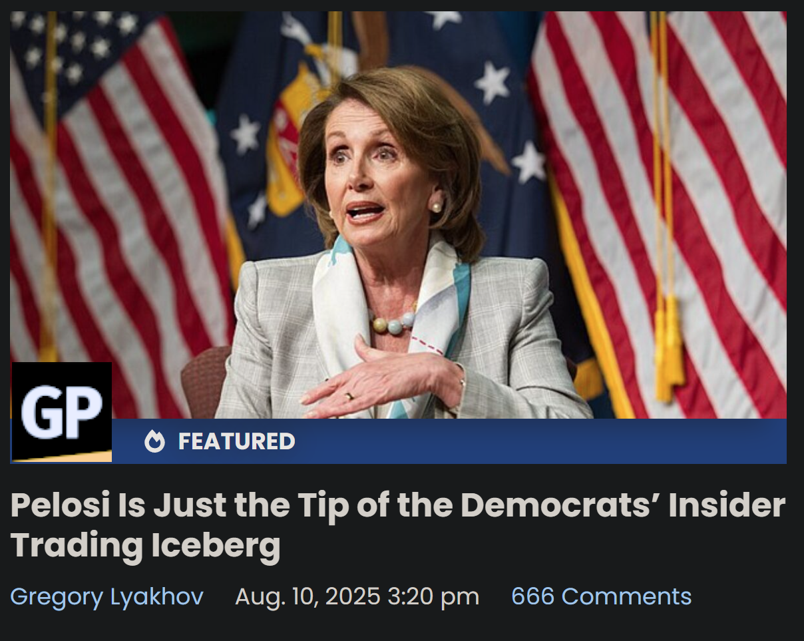
Task: Select the FEATURED category label
Action: 236,441
